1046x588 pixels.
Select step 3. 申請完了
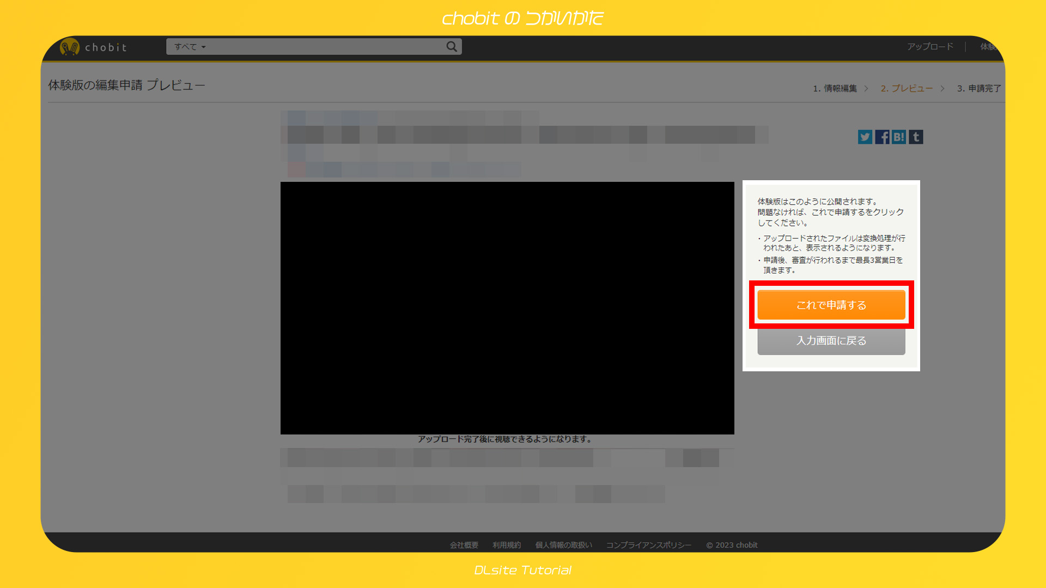[979, 88]
